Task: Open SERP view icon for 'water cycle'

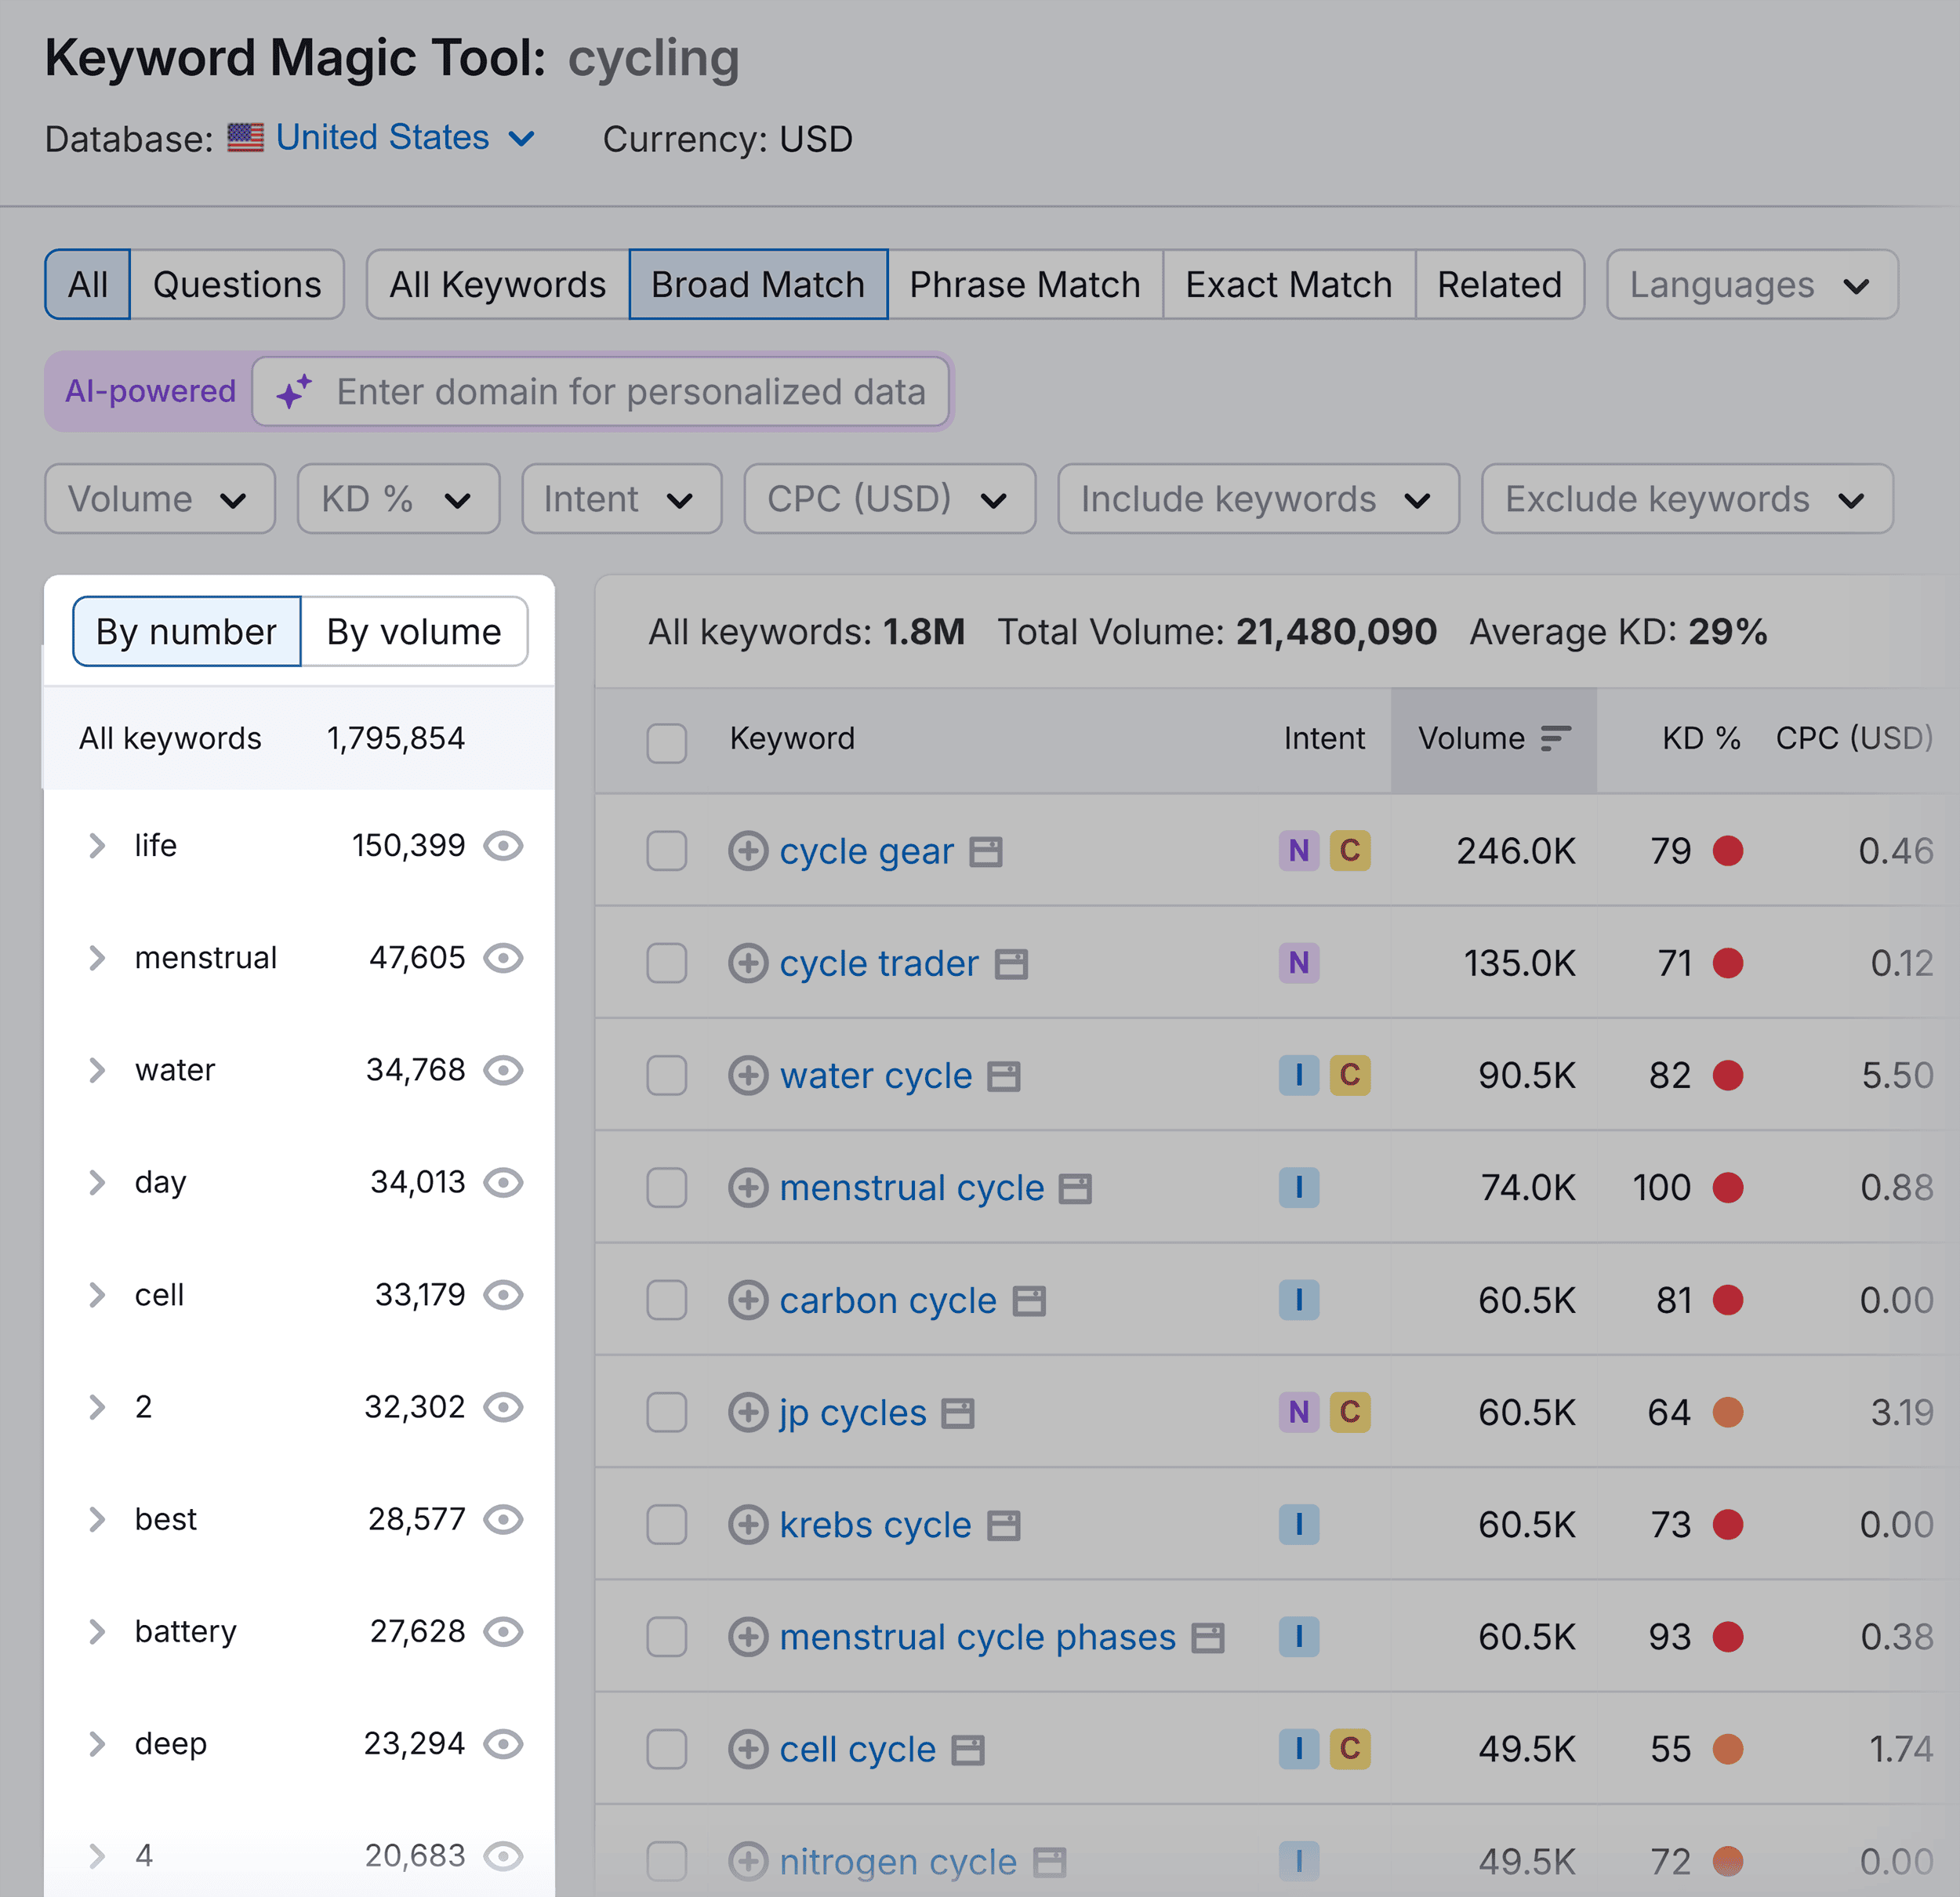Action: (1004, 1076)
